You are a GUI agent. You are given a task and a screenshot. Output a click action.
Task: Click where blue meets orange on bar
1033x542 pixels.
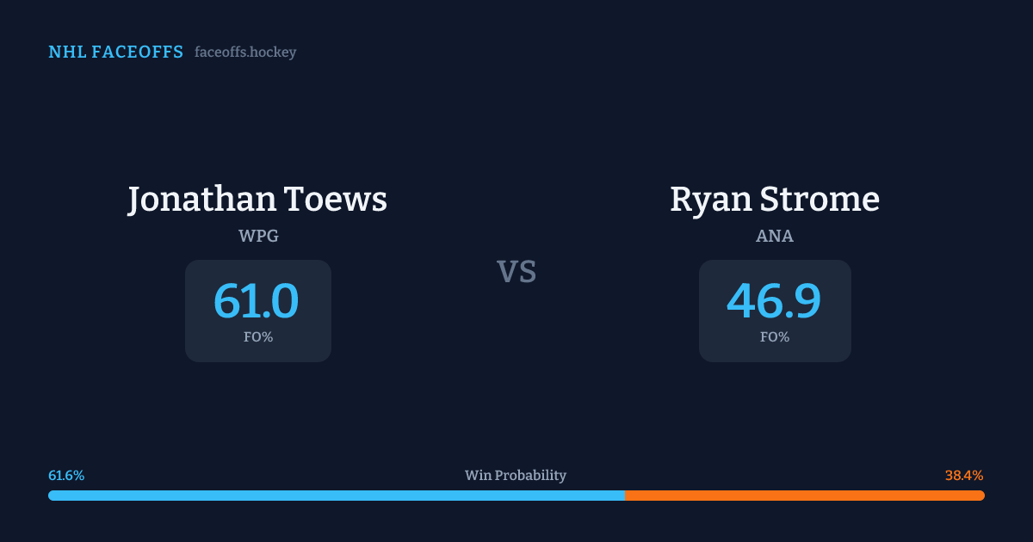(x=625, y=496)
